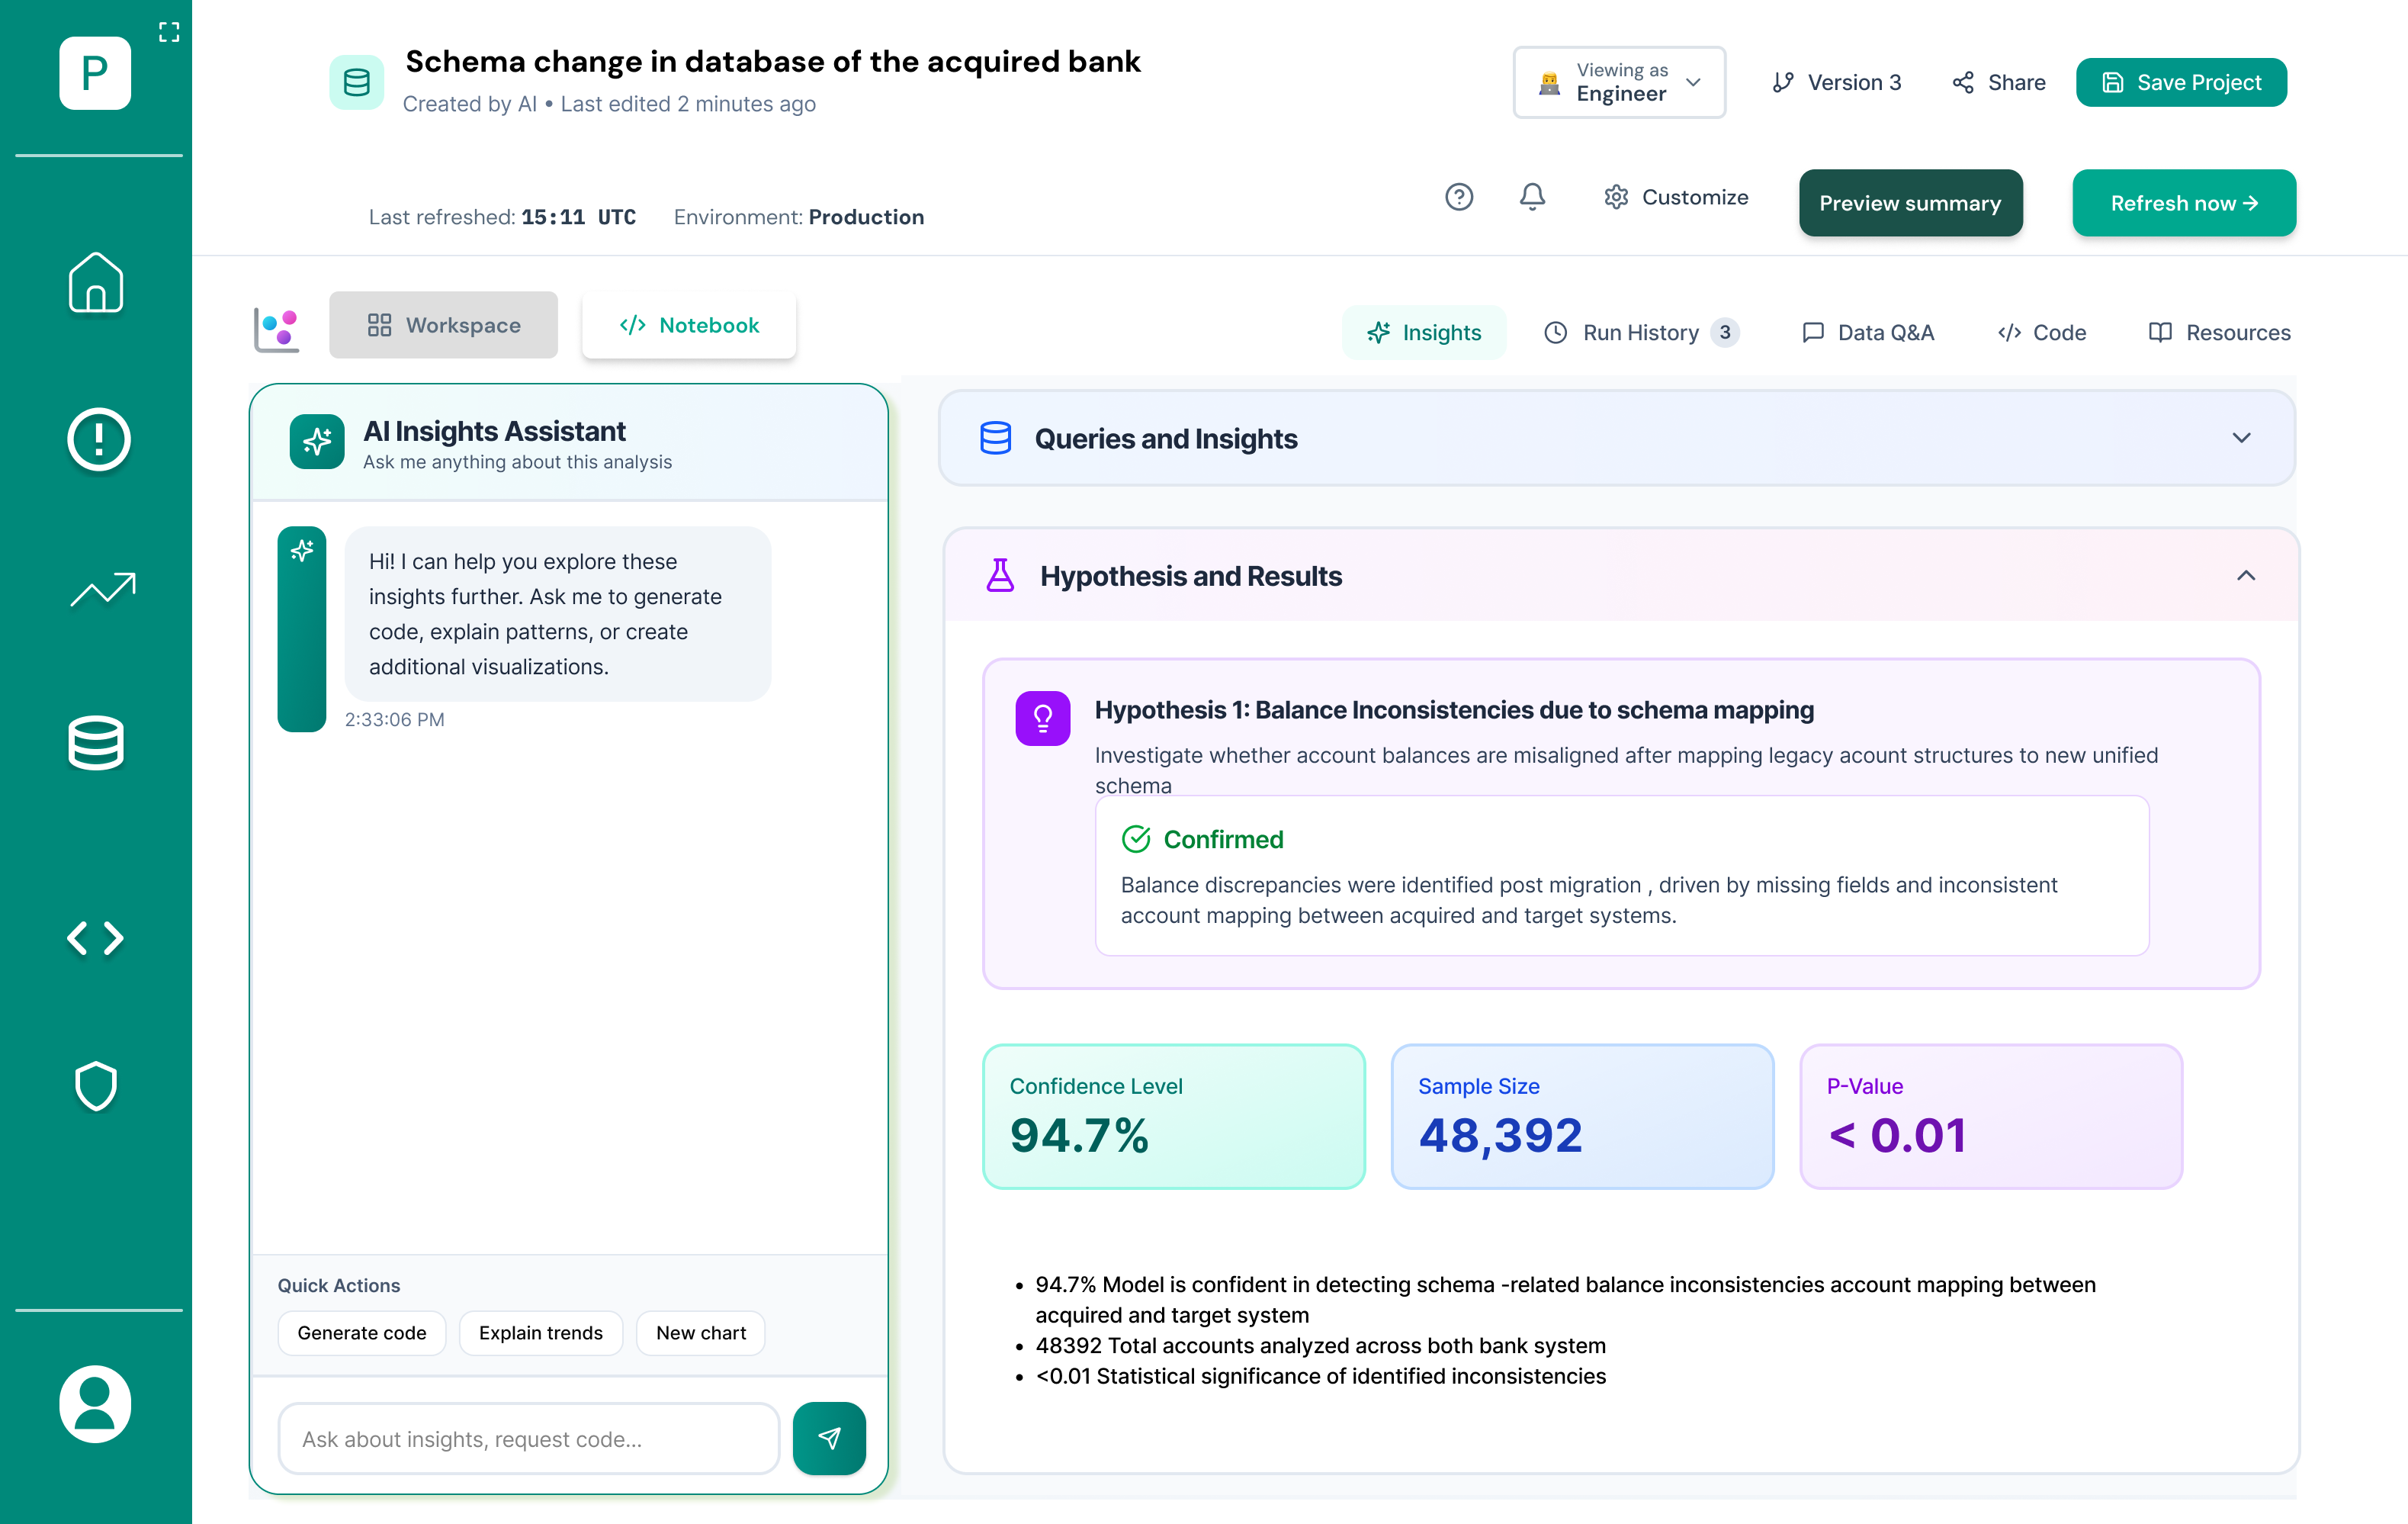Click the Queries and Insights database icon

995,439
